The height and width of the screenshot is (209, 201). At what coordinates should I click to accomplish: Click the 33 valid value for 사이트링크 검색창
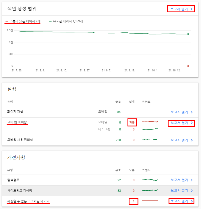coord(119,191)
